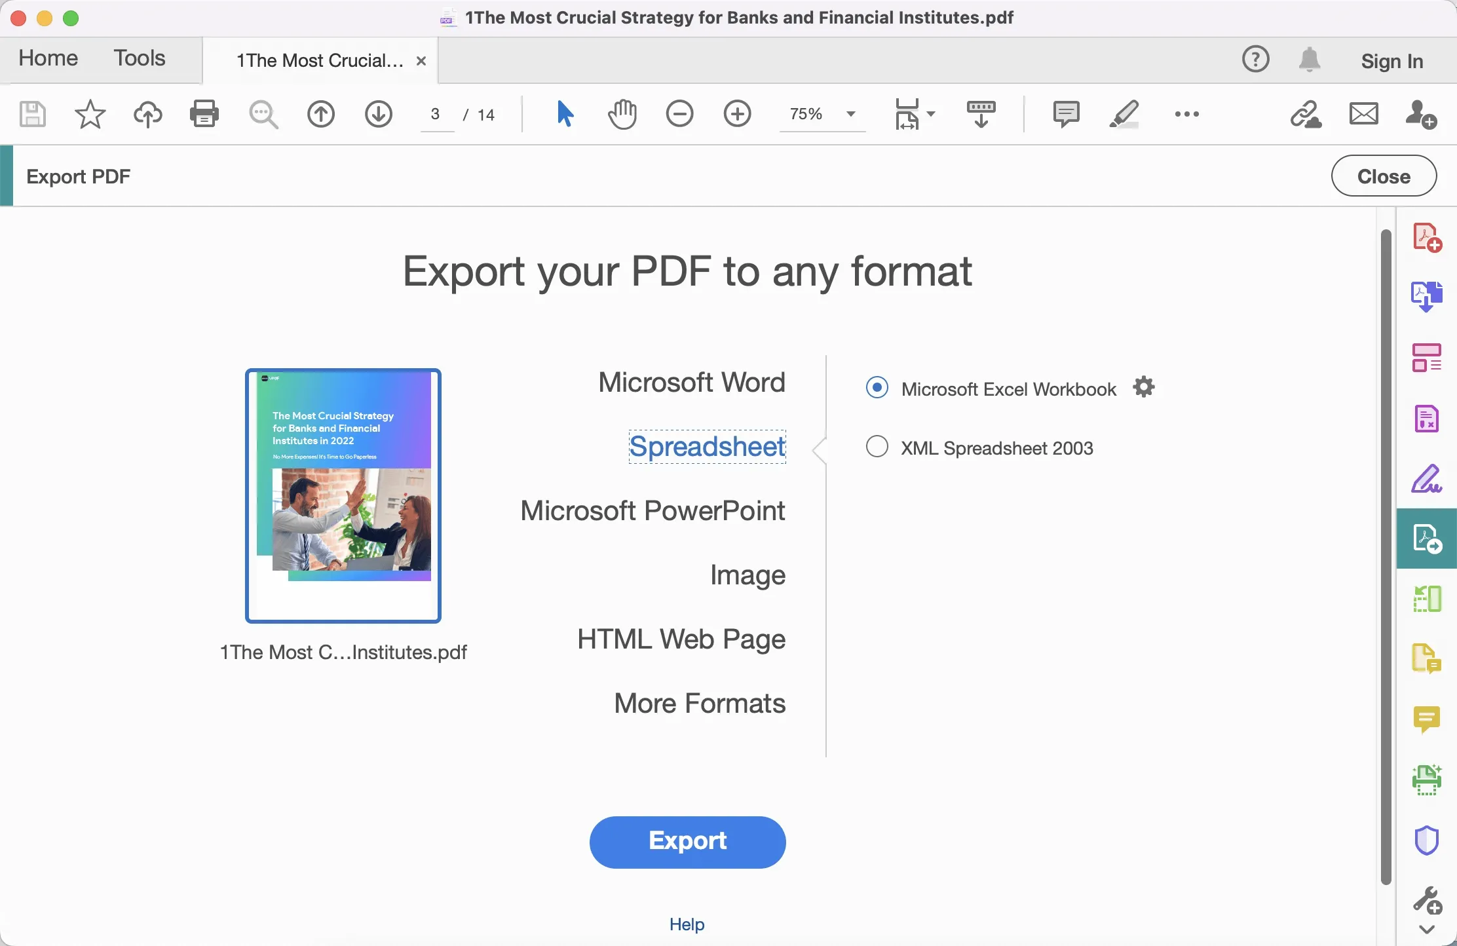Select XML Spreadsheet 2003 radio option
Screen dimensions: 1457x946
[877, 447]
